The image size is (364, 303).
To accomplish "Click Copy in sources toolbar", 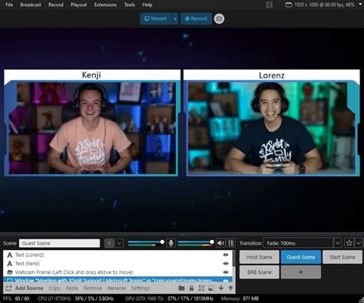I will point(55,288).
